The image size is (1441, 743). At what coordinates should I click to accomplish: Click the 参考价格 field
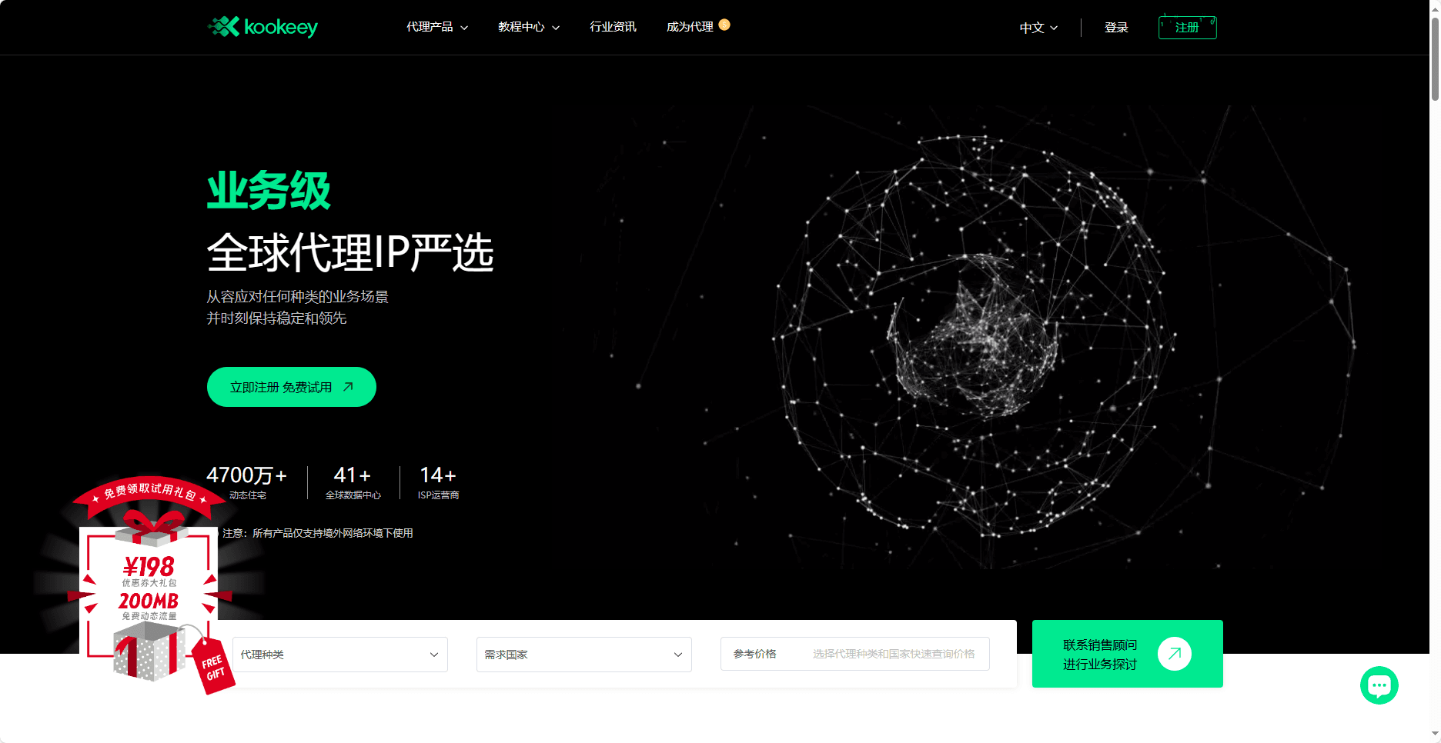[854, 654]
